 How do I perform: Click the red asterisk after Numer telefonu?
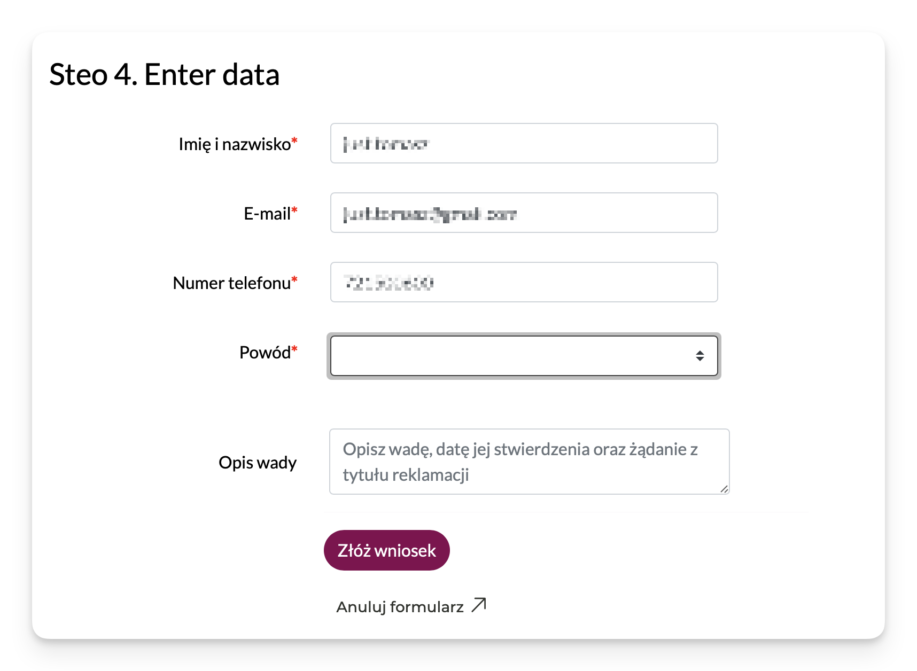pos(294,280)
